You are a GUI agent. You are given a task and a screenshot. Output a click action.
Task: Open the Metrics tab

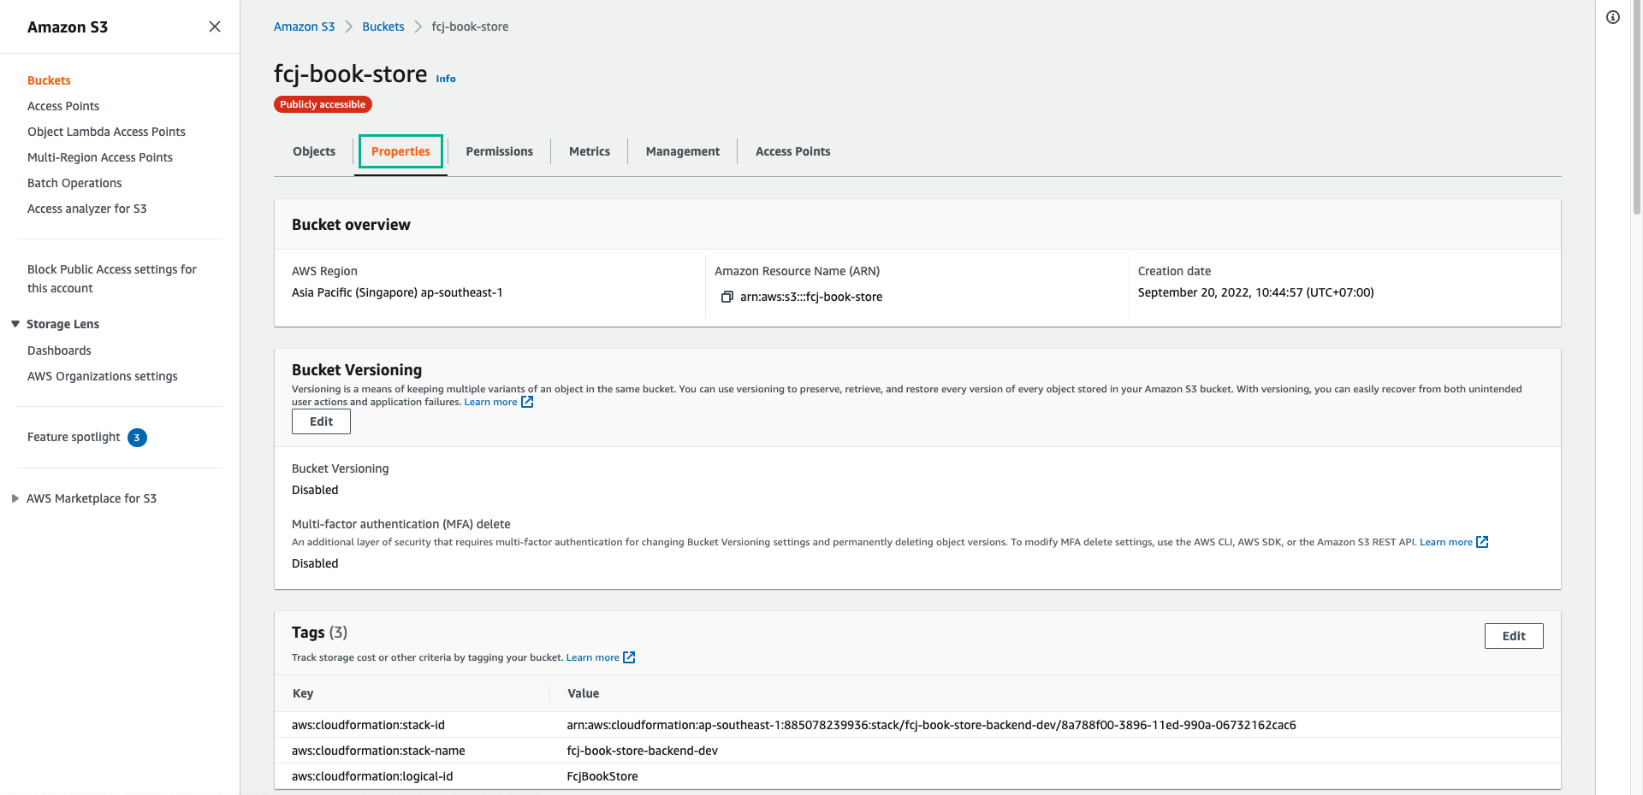[590, 151]
